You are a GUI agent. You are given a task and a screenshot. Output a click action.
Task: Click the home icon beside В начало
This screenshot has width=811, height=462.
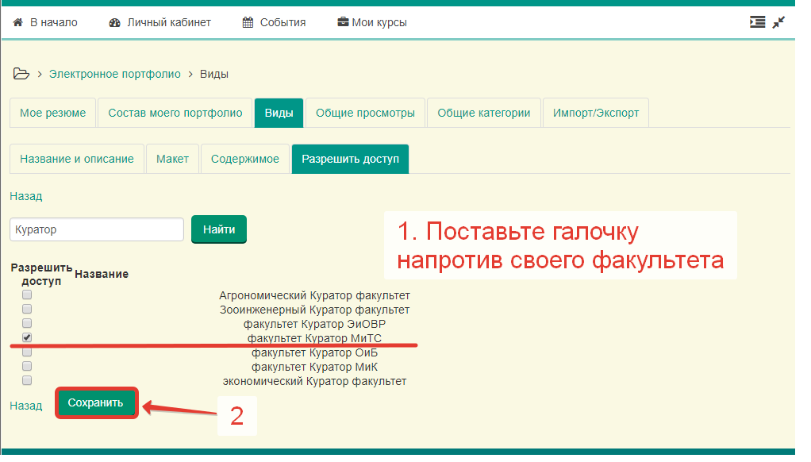(17, 22)
